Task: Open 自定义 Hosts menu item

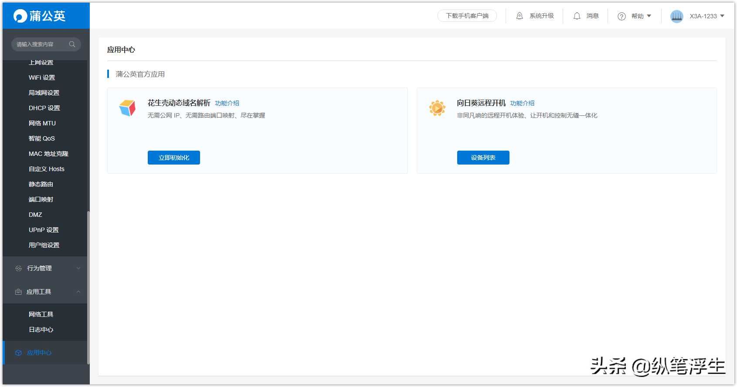Action: click(47, 169)
